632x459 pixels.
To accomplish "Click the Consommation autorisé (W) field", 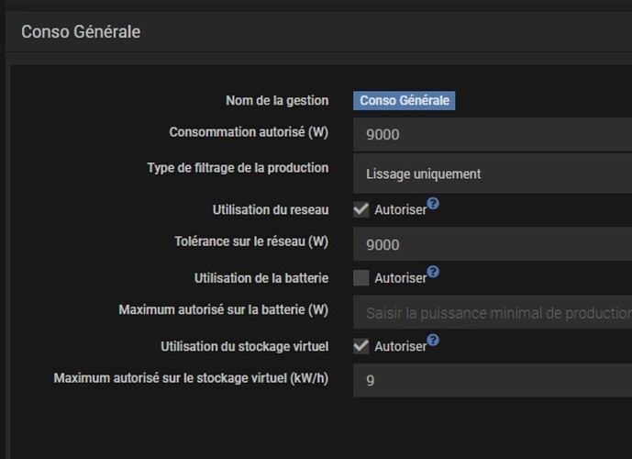I will [493, 135].
